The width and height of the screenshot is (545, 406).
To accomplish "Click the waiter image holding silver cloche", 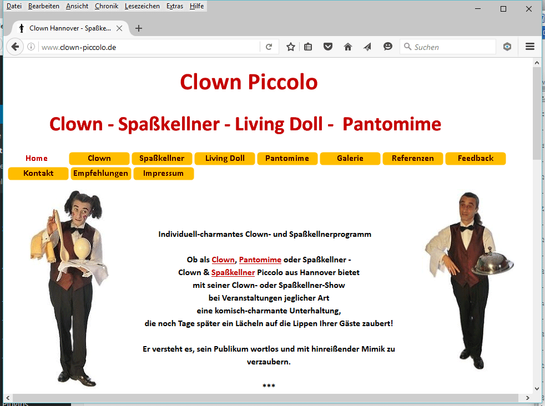I will tap(469, 281).
